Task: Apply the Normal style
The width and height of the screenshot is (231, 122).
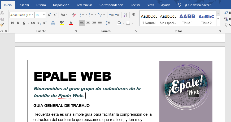Action: (x=149, y=19)
